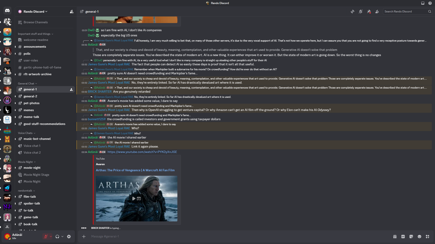Screen dimensions: 435x244
Task: Open the sticker picker icon
Action: [411, 237]
